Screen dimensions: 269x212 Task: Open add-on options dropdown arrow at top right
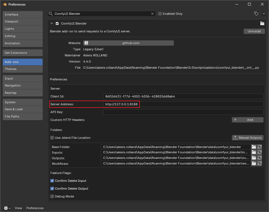coord(264,14)
